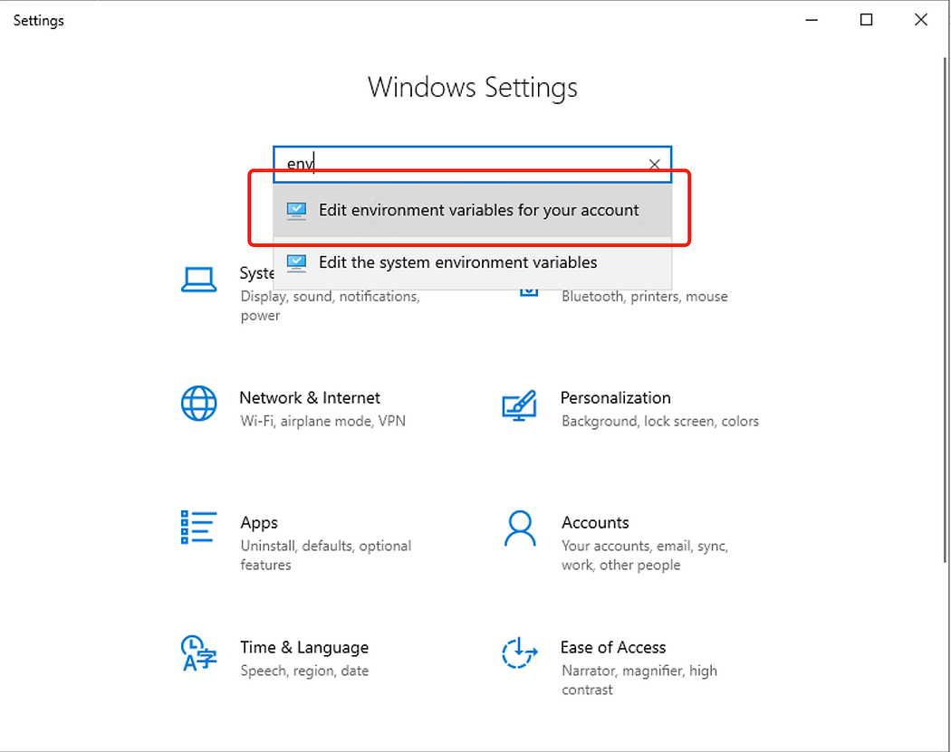
Task: Open Personalization paintbrush monitor icon
Action: (x=520, y=405)
